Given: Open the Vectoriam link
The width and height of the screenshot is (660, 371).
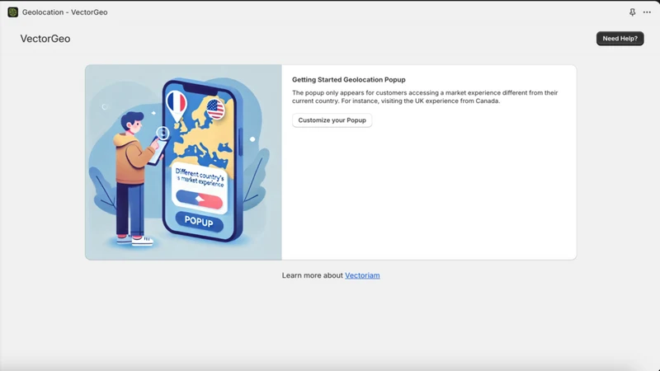Looking at the screenshot, I should pos(362,275).
